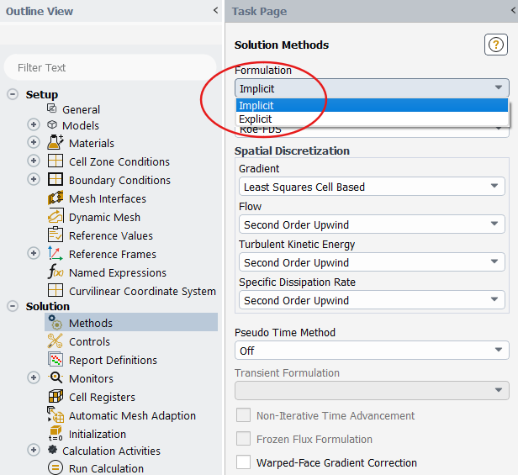This screenshot has width=518, height=475.
Task: Click the Filter Text search field
Action: click(x=109, y=67)
